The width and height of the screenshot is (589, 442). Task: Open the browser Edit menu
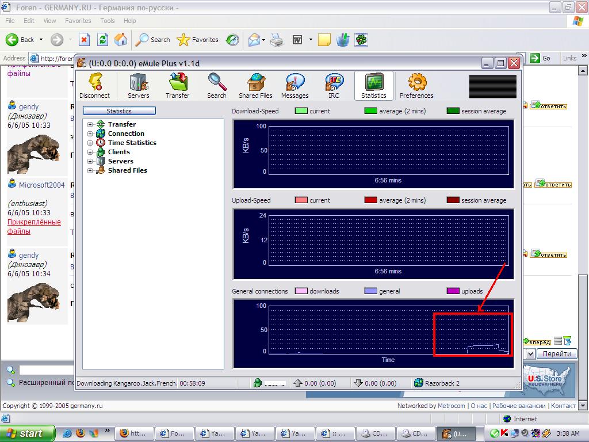point(29,21)
